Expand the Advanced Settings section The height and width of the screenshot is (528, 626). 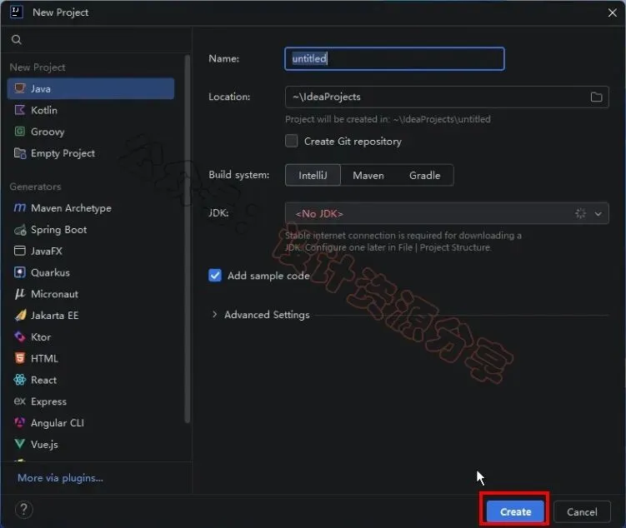(214, 314)
